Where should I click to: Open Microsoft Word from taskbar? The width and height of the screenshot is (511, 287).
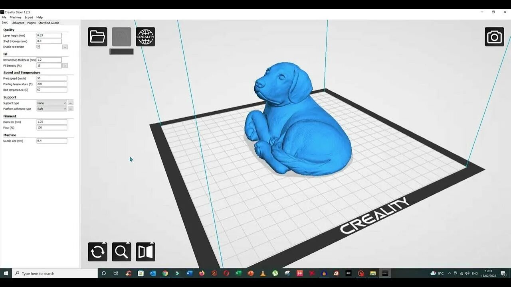(x=189, y=273)
